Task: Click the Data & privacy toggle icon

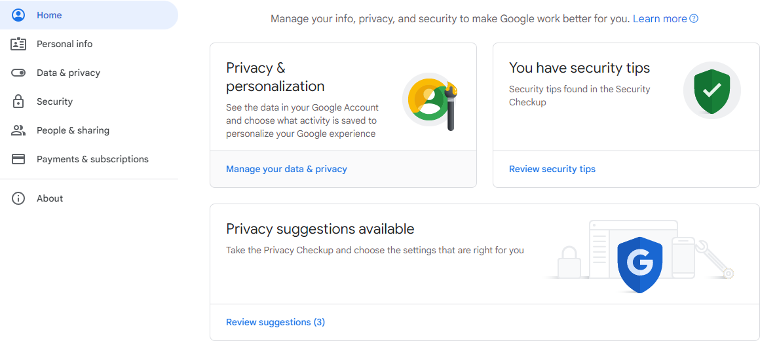Action: point(18,73)
